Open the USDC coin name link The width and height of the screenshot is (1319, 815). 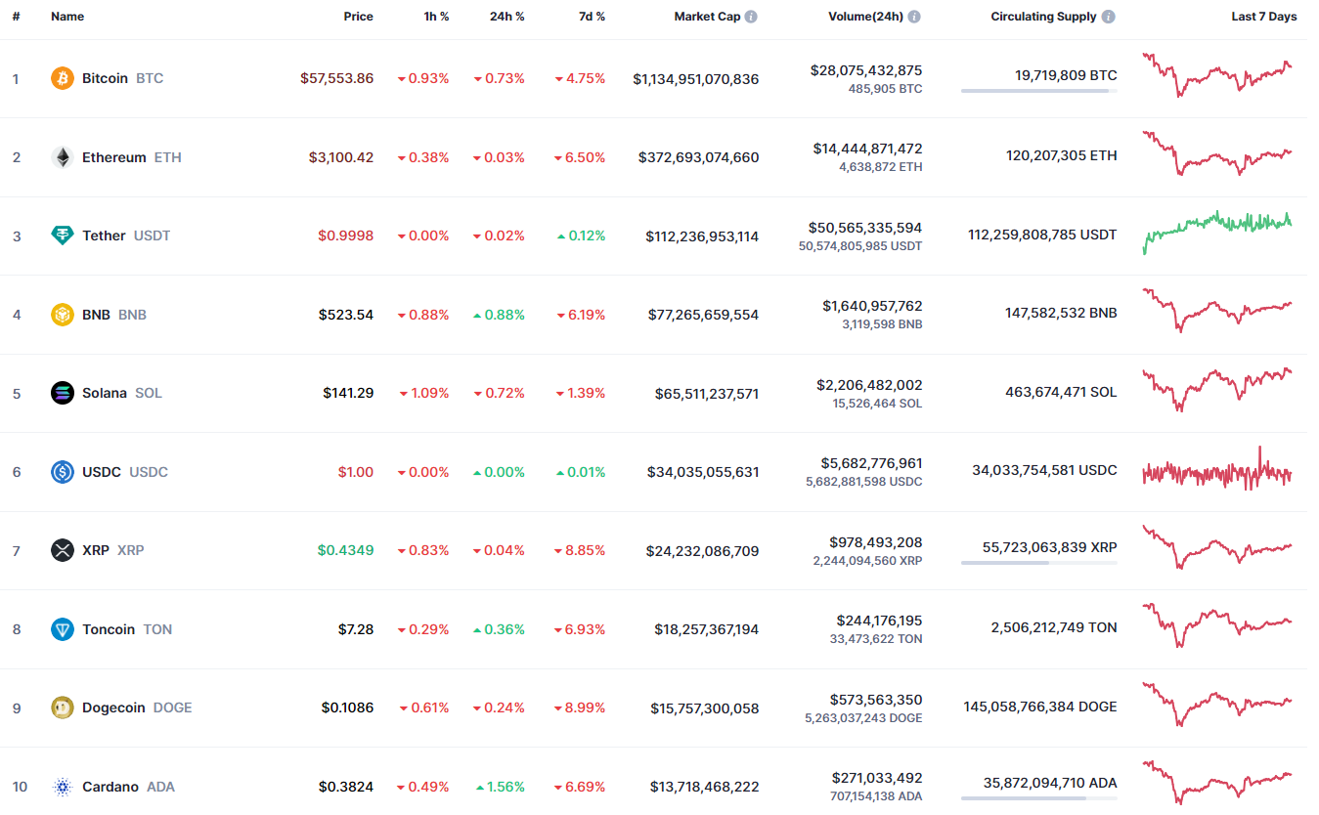[x=102, y=472]
